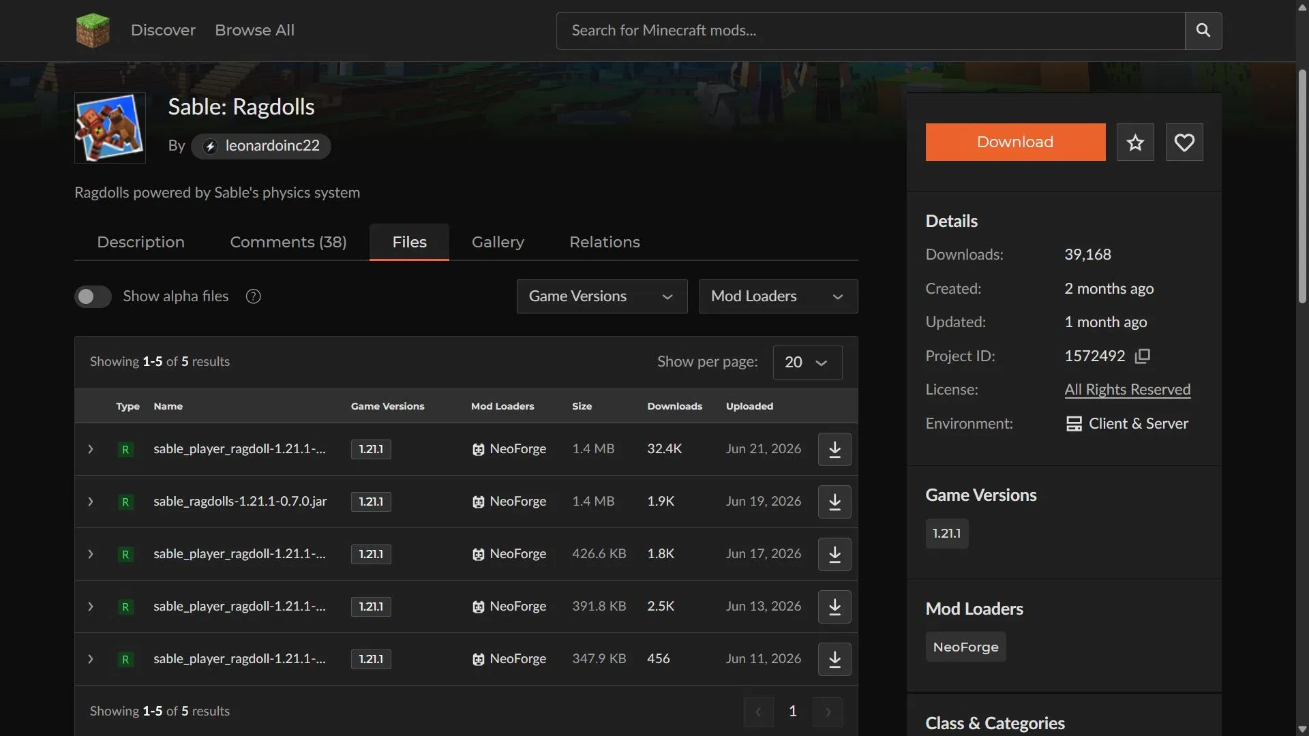Open the Sable: Ragdolls project thumbnail

pyautogui.click(x=110, y=127)
